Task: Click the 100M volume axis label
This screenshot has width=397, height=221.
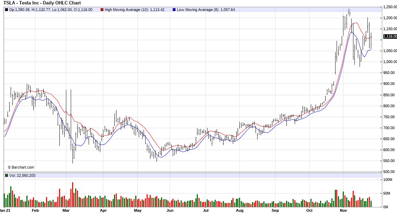Action: pyautogui.click(x=388, y=180)
